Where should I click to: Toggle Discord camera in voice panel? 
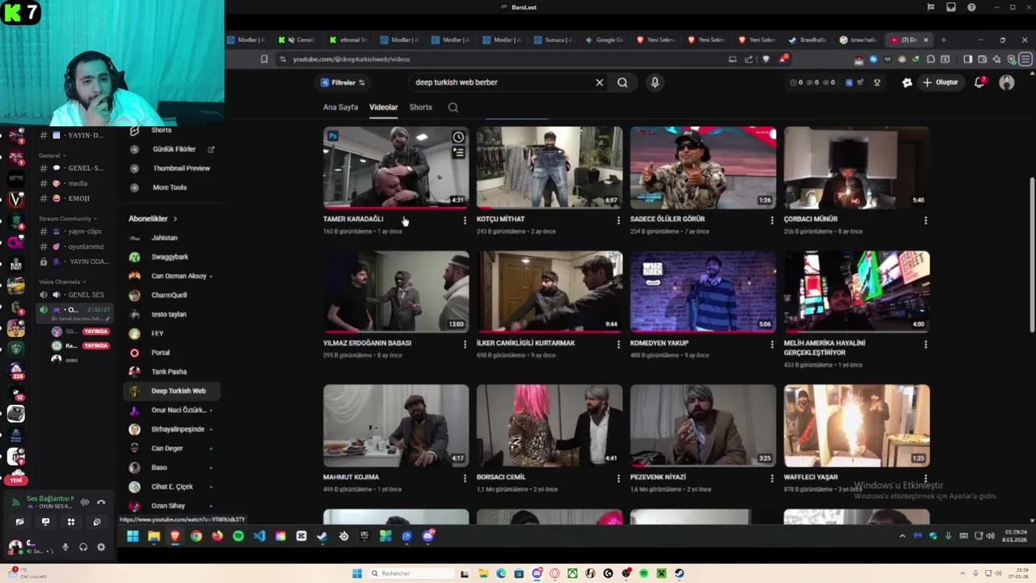point(19,522)
